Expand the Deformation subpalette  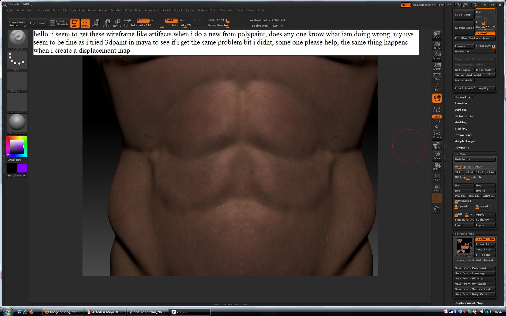coord(464,116)
